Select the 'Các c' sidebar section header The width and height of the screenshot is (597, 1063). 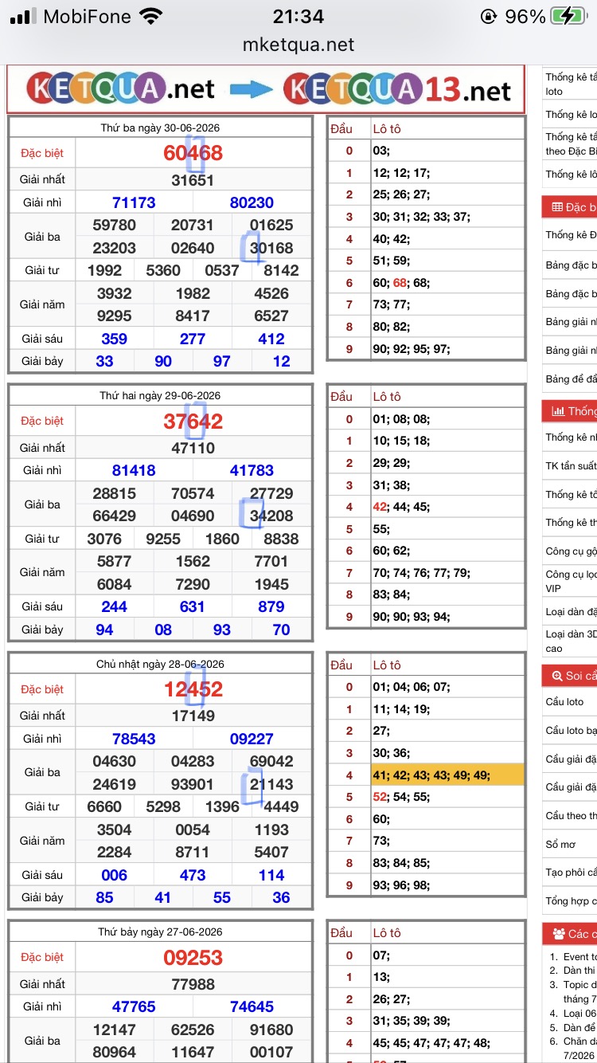(x=569, y=934)
